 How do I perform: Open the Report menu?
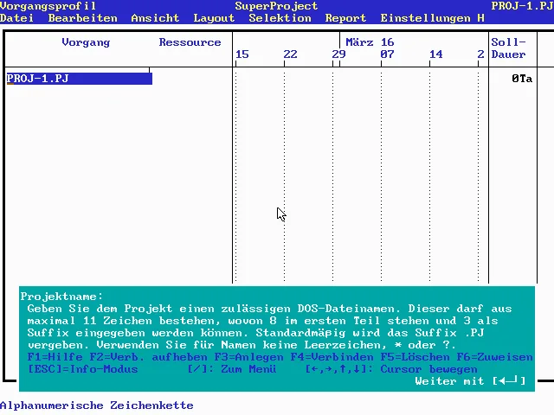345,18
